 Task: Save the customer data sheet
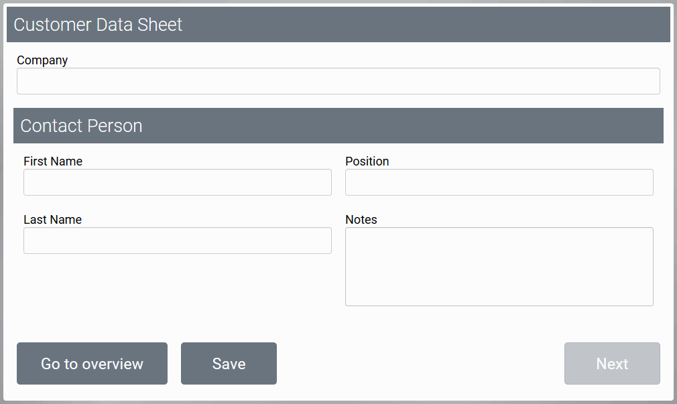[229, 364]
